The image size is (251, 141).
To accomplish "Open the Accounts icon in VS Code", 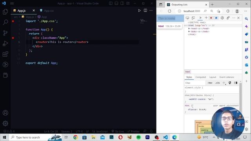I will coord(5,113).
